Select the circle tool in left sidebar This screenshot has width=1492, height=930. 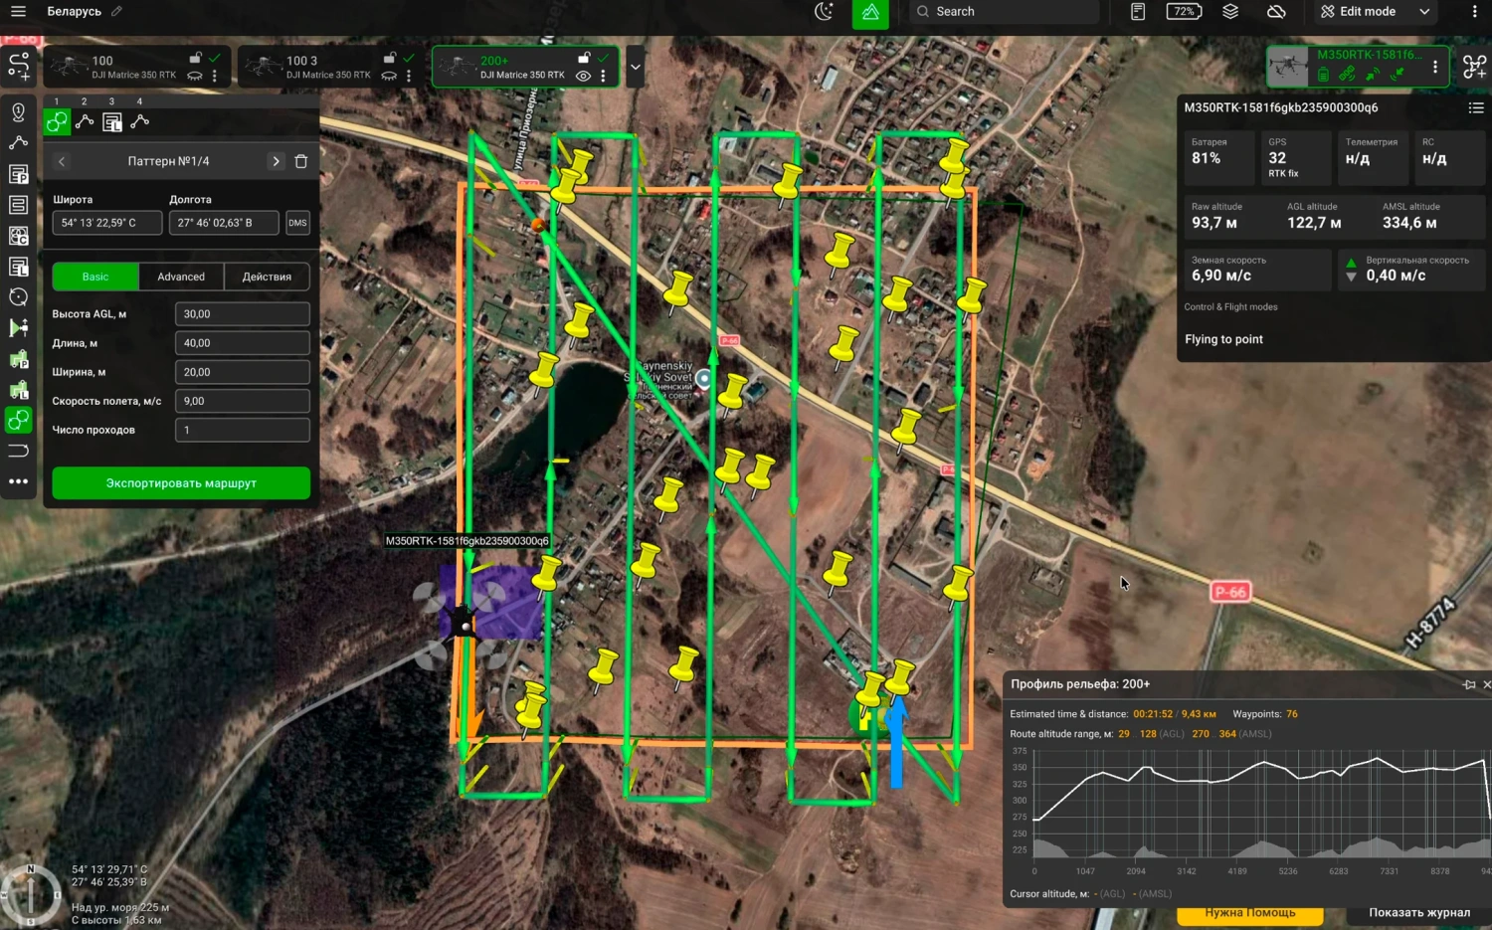(18, 297)
